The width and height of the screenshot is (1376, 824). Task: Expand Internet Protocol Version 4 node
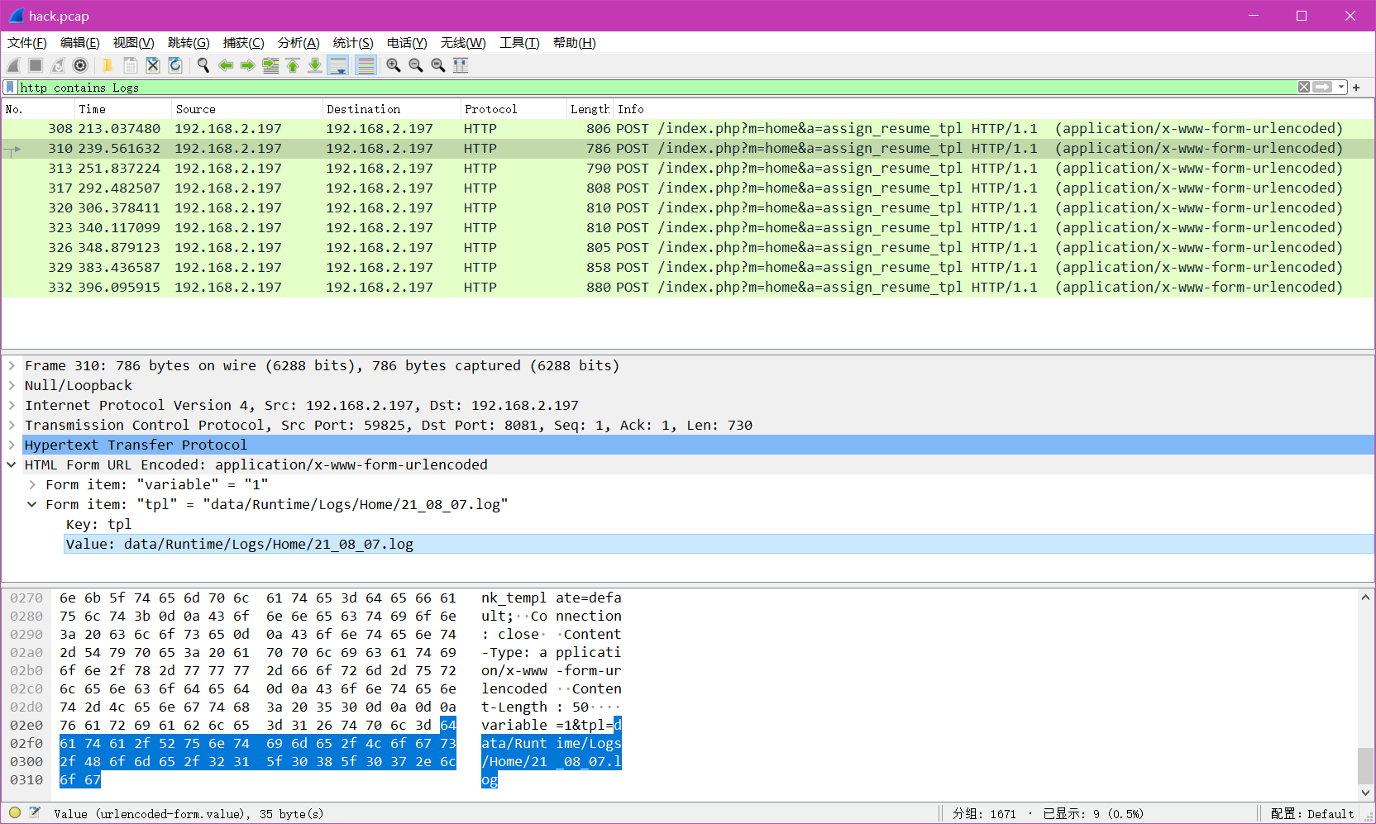tap(12, 405)
